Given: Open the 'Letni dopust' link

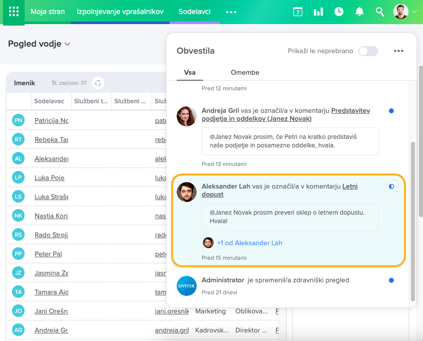Looking at the screenshot, I should tap(350, 187).
